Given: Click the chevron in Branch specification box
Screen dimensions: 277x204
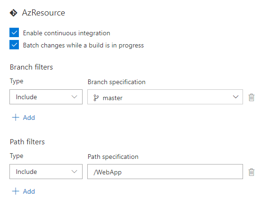Looking at the screenshot, I should coord(235,97).
